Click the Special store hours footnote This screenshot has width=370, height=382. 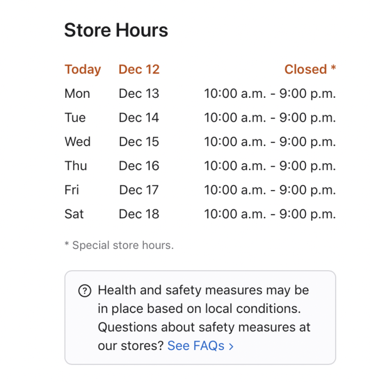pyautogui.click(x=119, y=245)
